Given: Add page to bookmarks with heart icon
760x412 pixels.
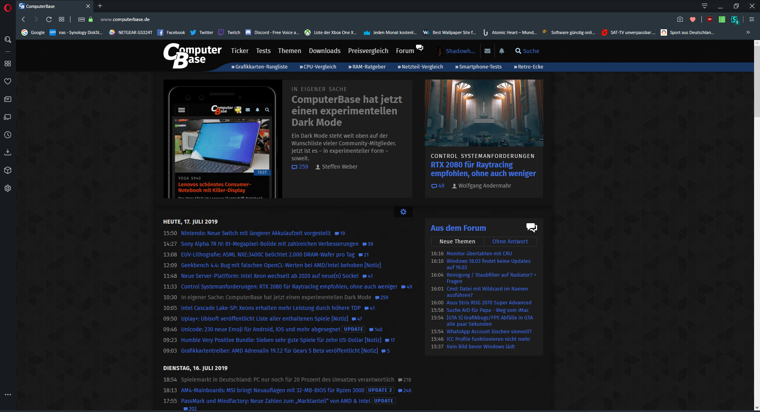Looking at the screenshot, I should 693,19.
